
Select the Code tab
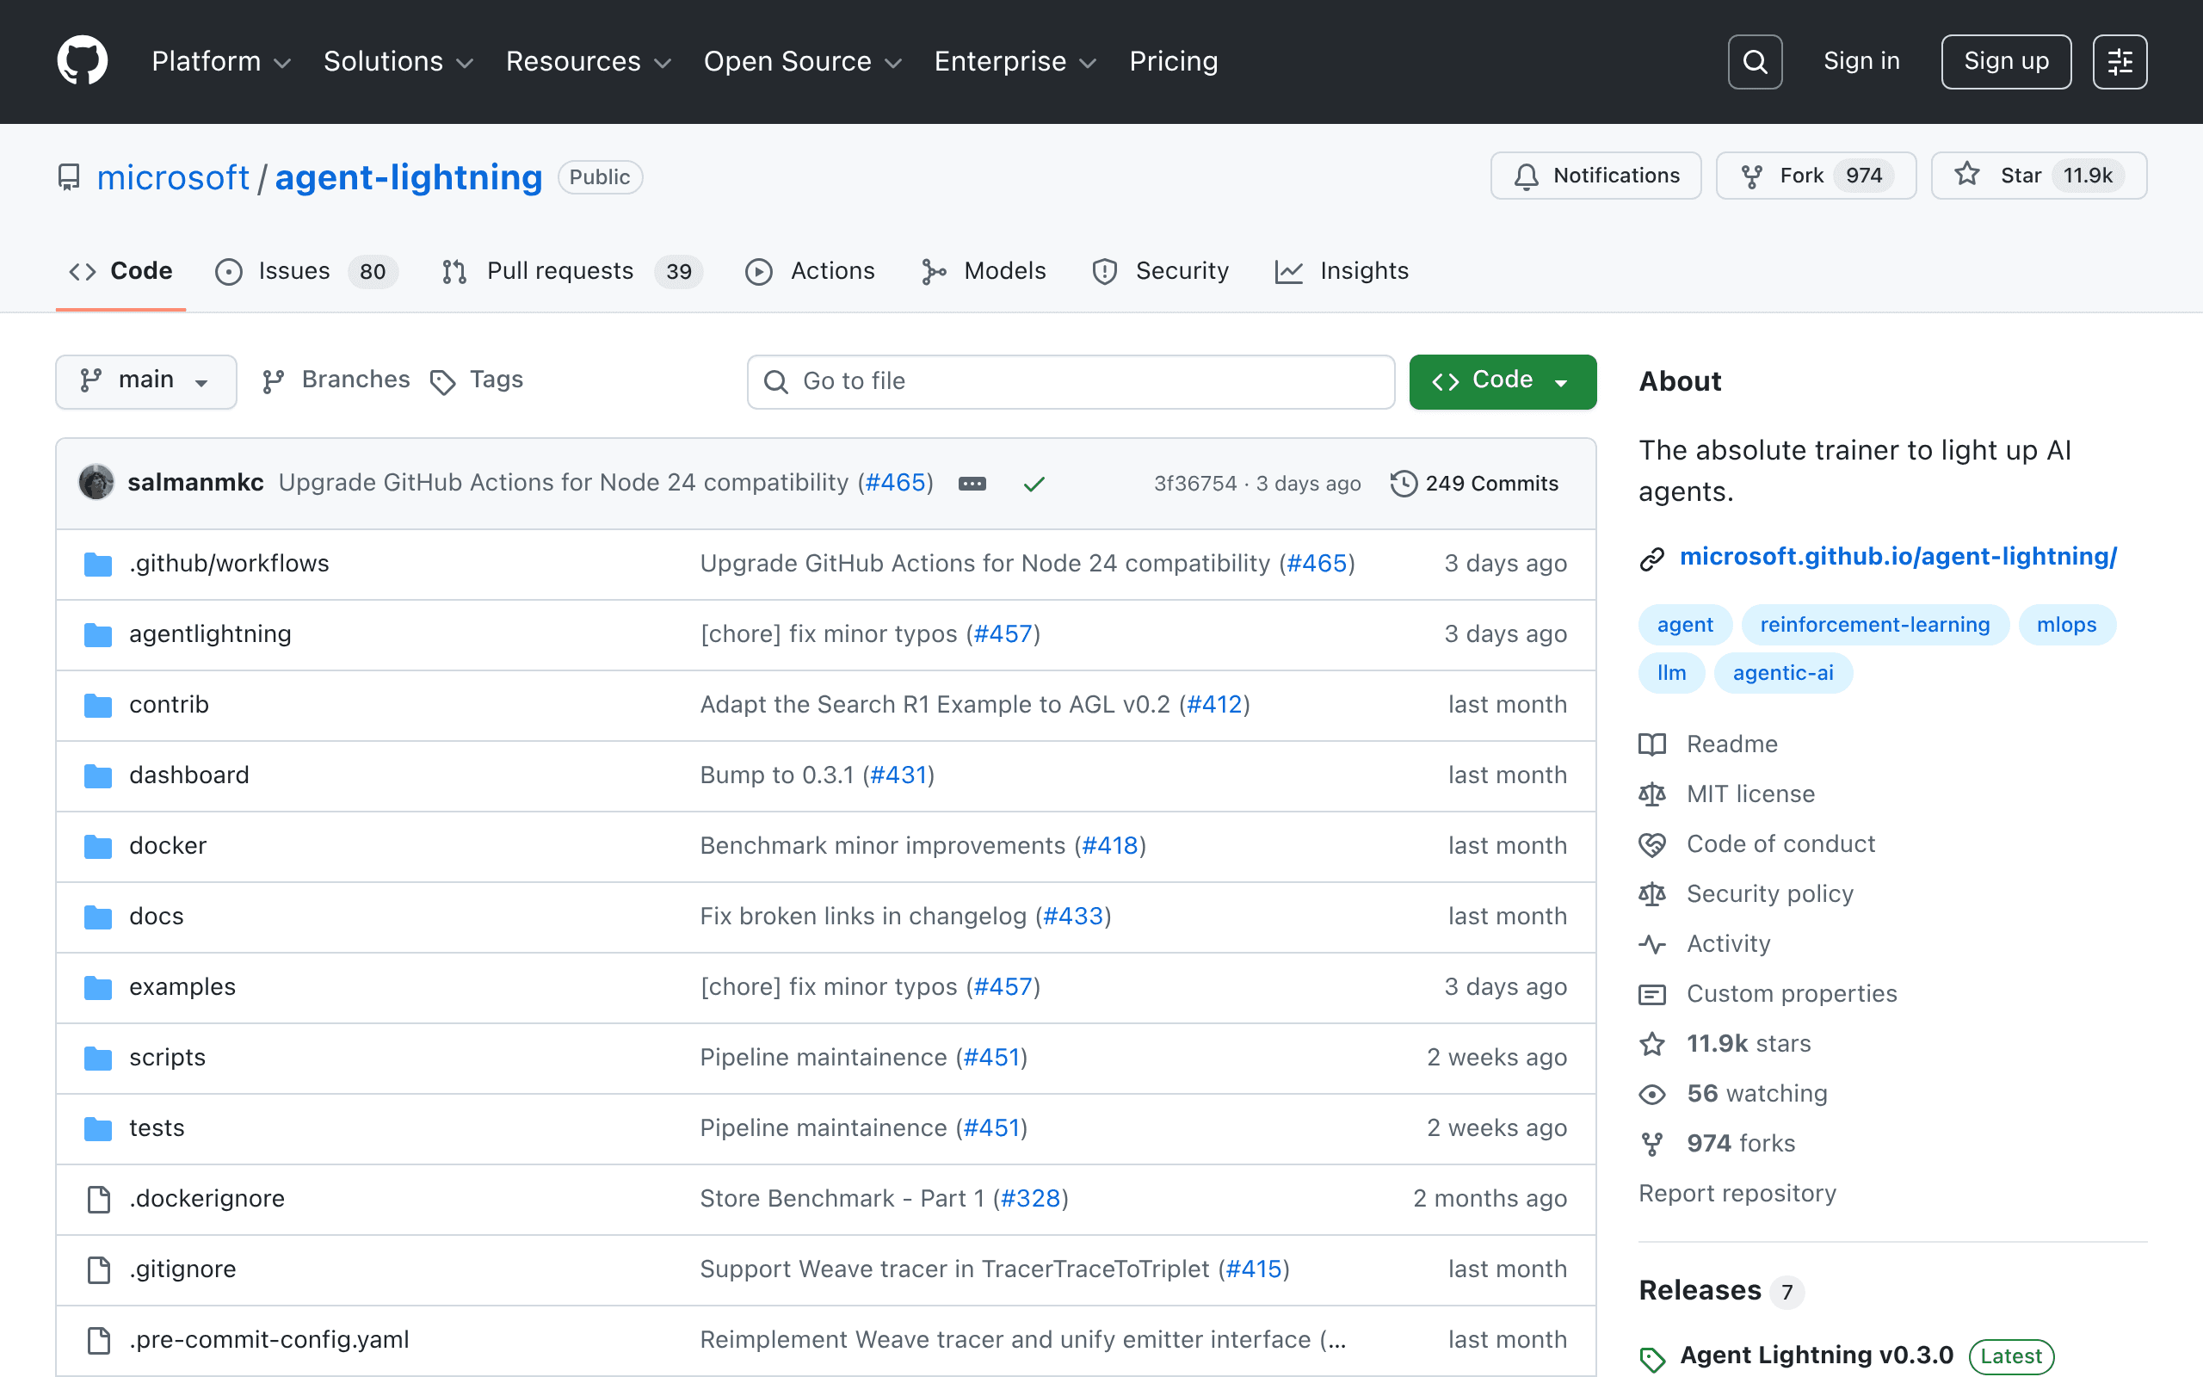(x=121, y=271)
